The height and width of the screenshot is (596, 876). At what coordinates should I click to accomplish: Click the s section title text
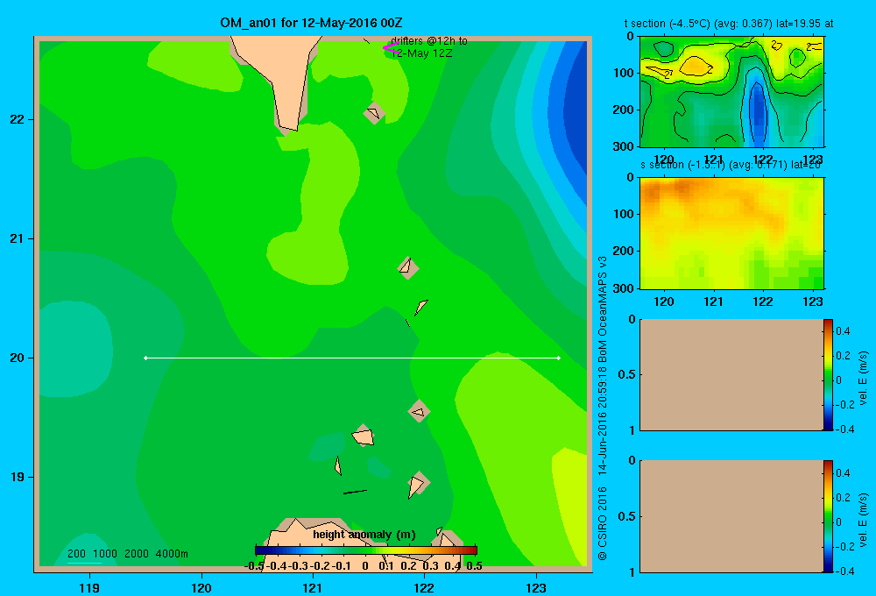click(x=731, y=166)
